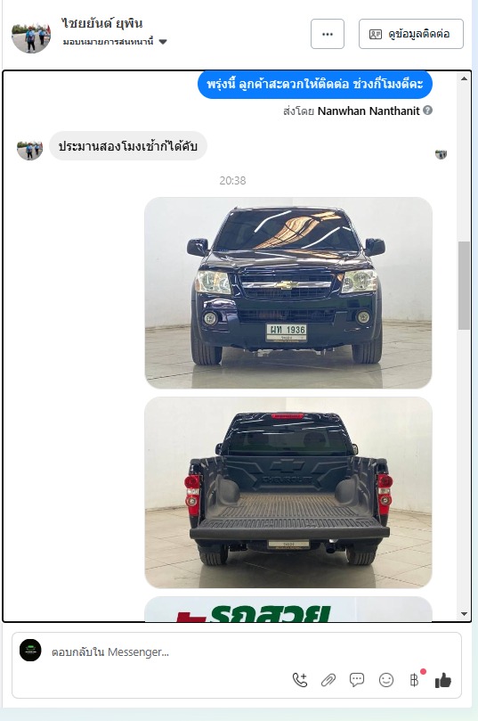Open the three-dot more options button
This screenshot has height=721, width=478.
click(x=328, y=34)
